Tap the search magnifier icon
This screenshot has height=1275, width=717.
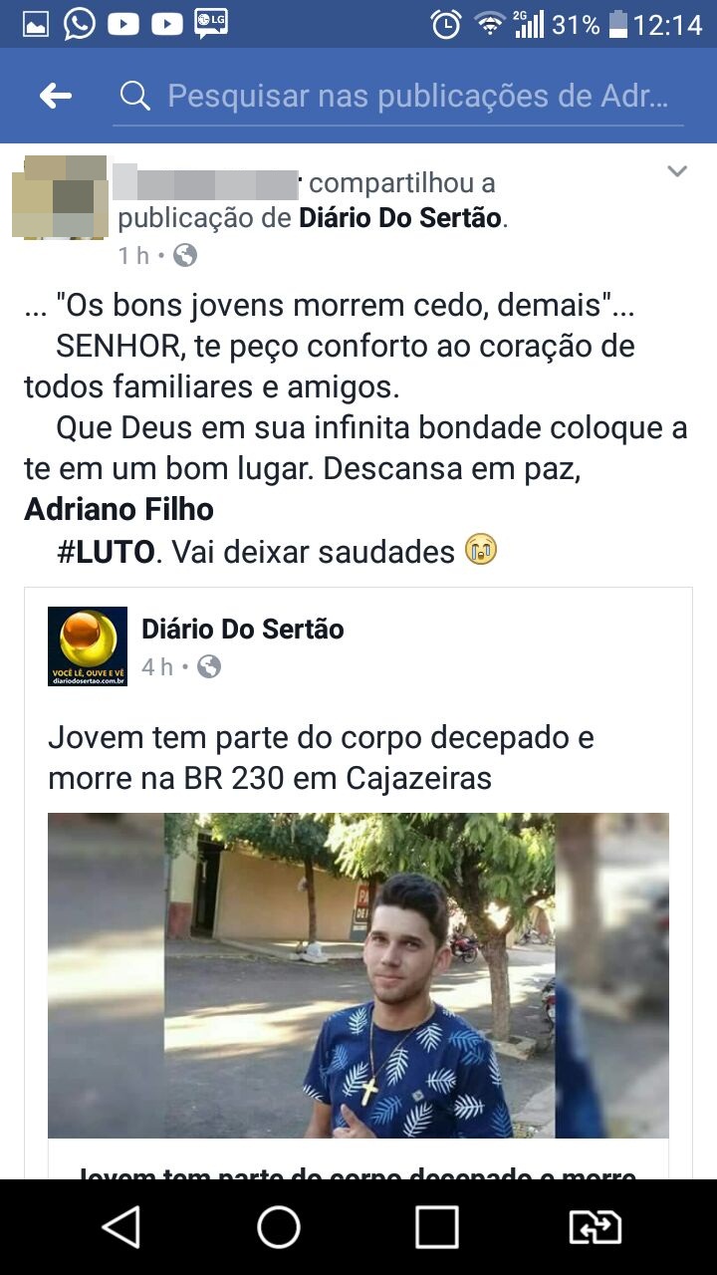134,96
